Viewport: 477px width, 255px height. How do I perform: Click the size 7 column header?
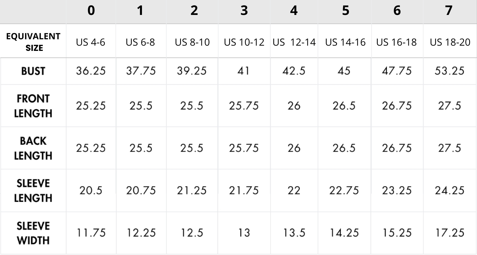click(449, 11)
